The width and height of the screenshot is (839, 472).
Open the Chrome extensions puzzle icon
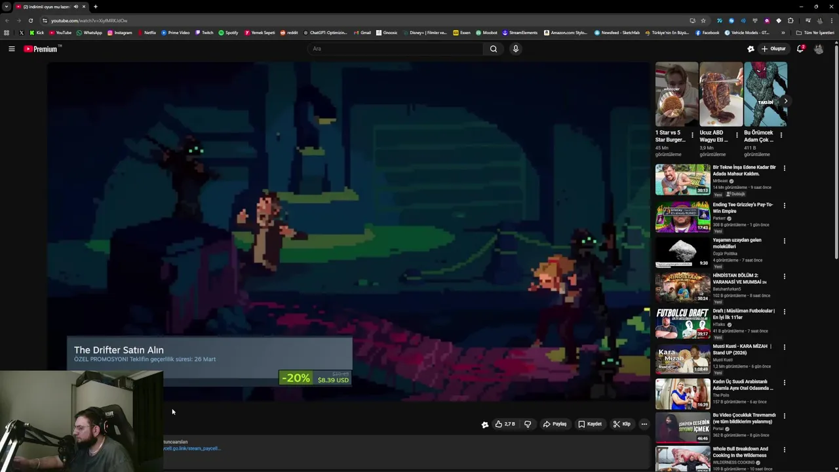(790, 20)
